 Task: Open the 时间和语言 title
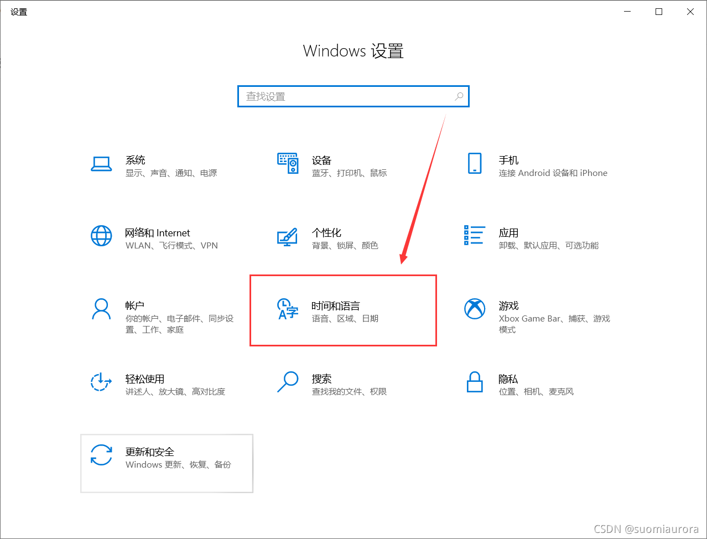click(336, 306)
